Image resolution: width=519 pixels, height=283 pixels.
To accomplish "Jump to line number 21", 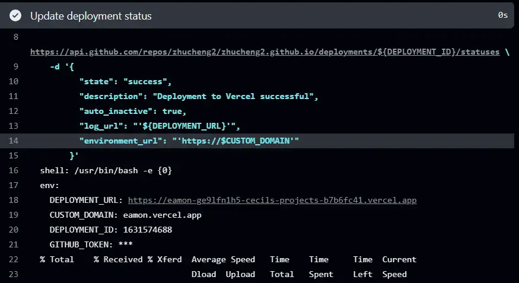I will coord(14,244).
